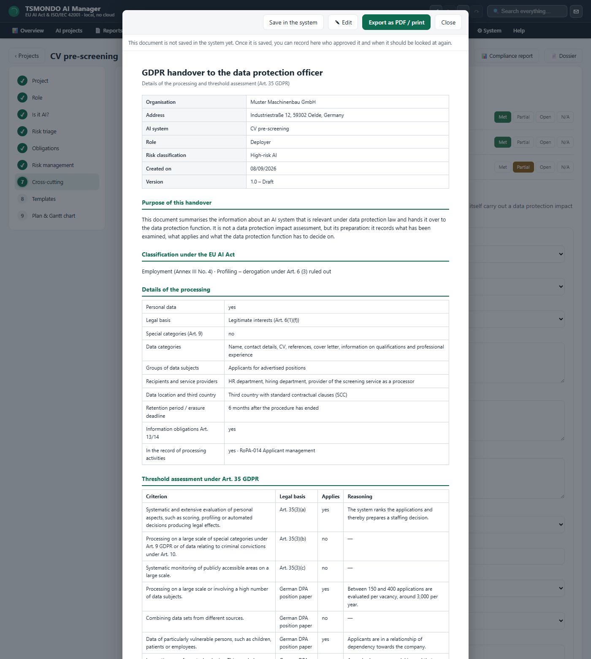The width and height of the screenshot is (591, 659).
Task: Click the Legitimate interests legal basis cell
Action: (336, 320)
